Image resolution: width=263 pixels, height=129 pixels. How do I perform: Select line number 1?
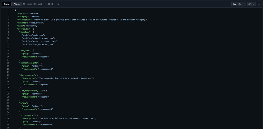click(x=9, y=11)
